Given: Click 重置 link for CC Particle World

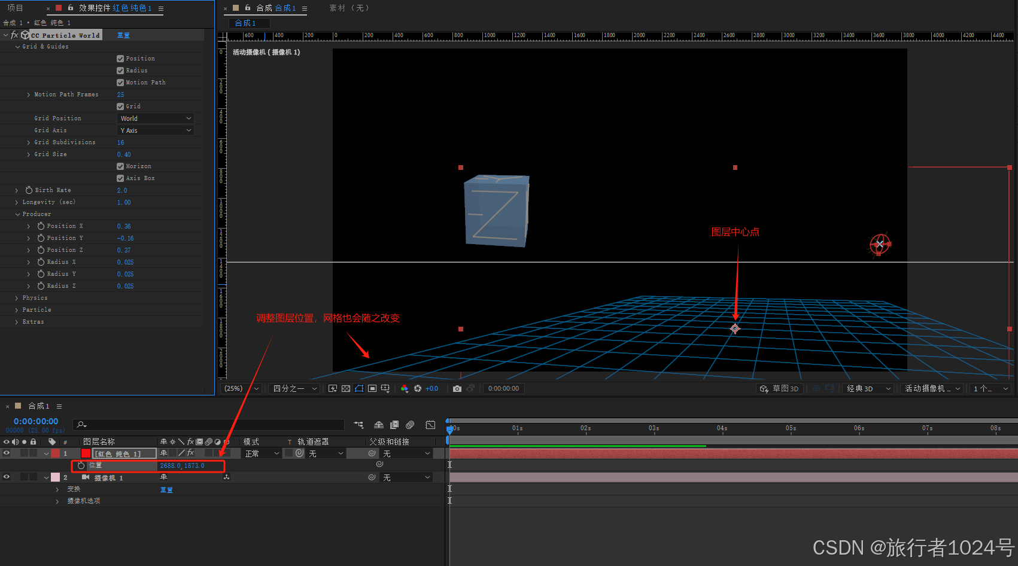Looking at the screenshot, I should point(123,35).
